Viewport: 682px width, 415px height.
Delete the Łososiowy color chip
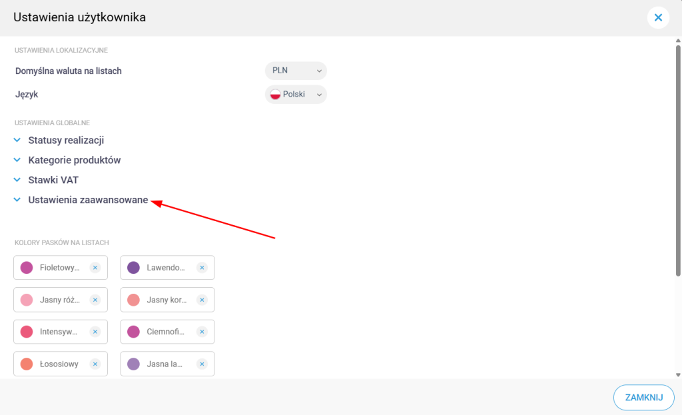[x=95, y=364]
